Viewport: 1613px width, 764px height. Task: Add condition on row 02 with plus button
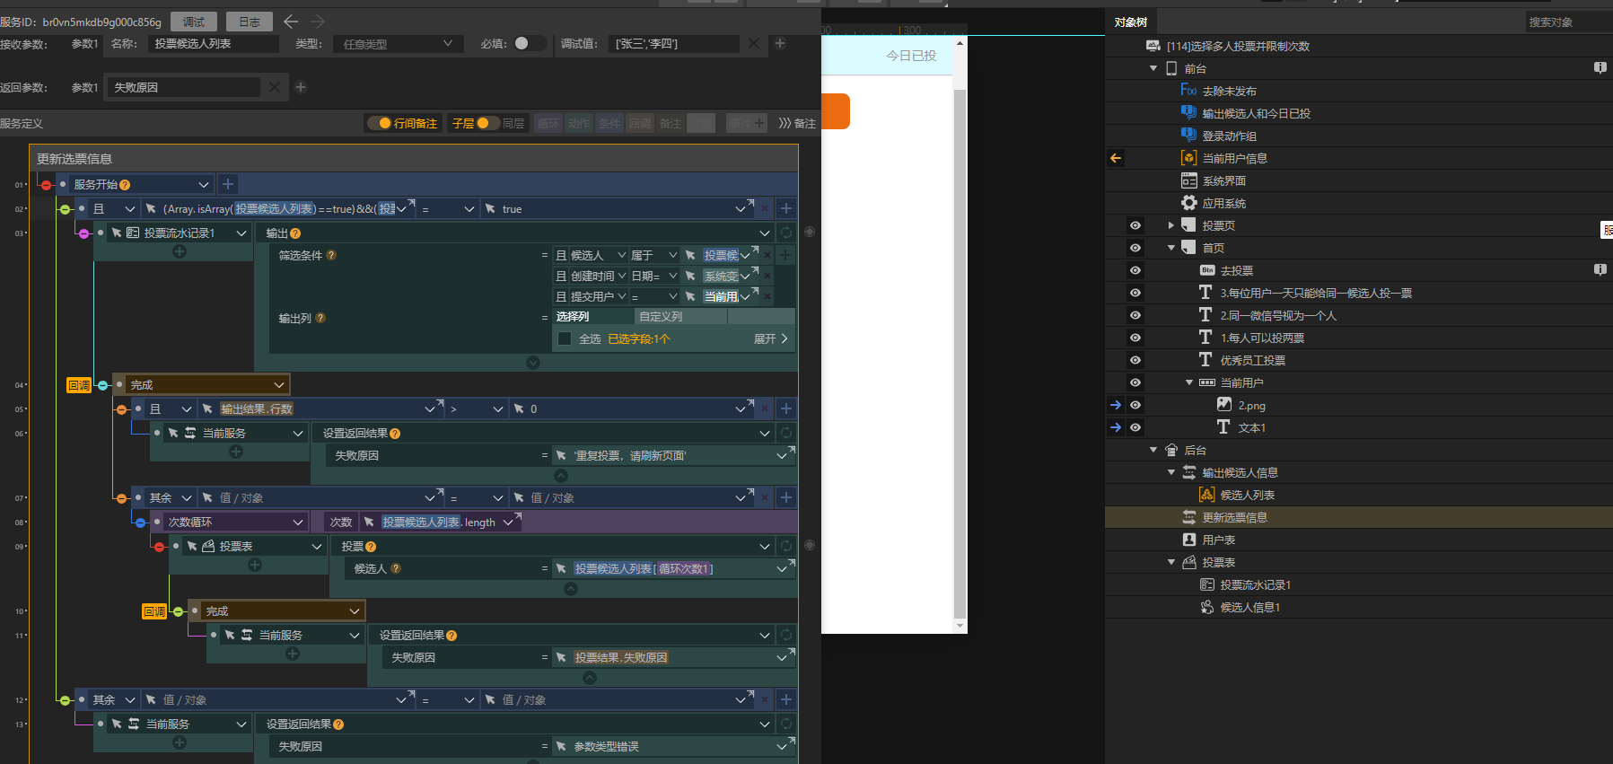[x=786, y=208]
